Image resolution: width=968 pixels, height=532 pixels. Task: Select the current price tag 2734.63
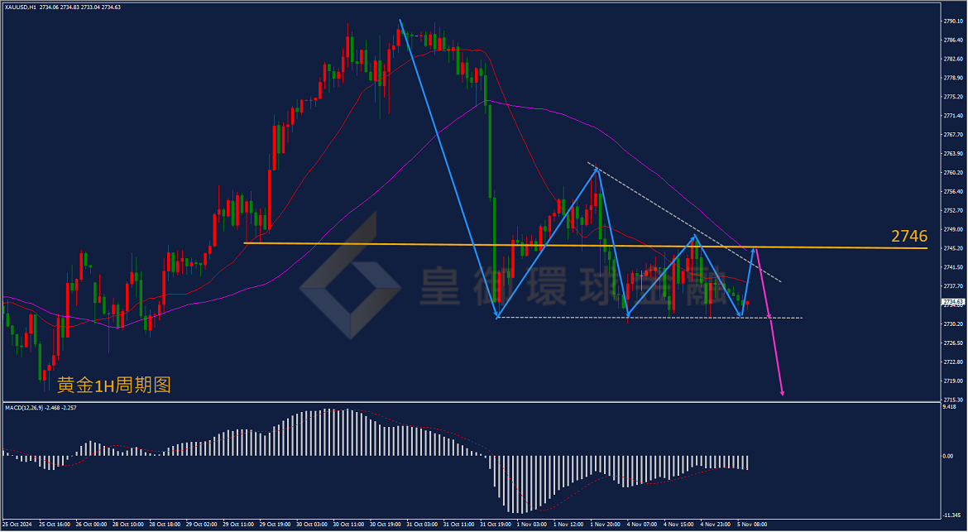point(950,302)
